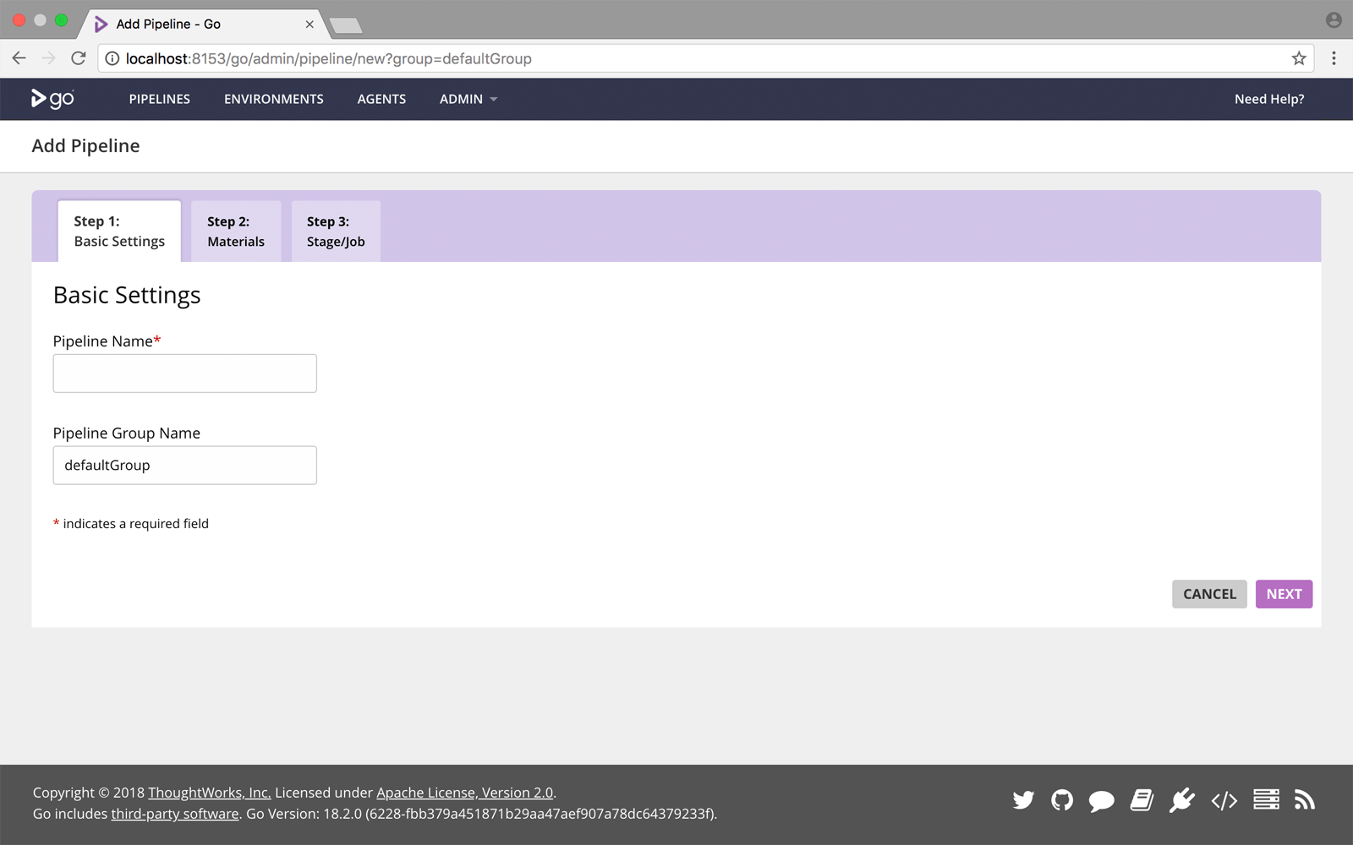Click the 'Basic Settings' heading text
Screen dimensions: 1353x845
coord(127,295)
